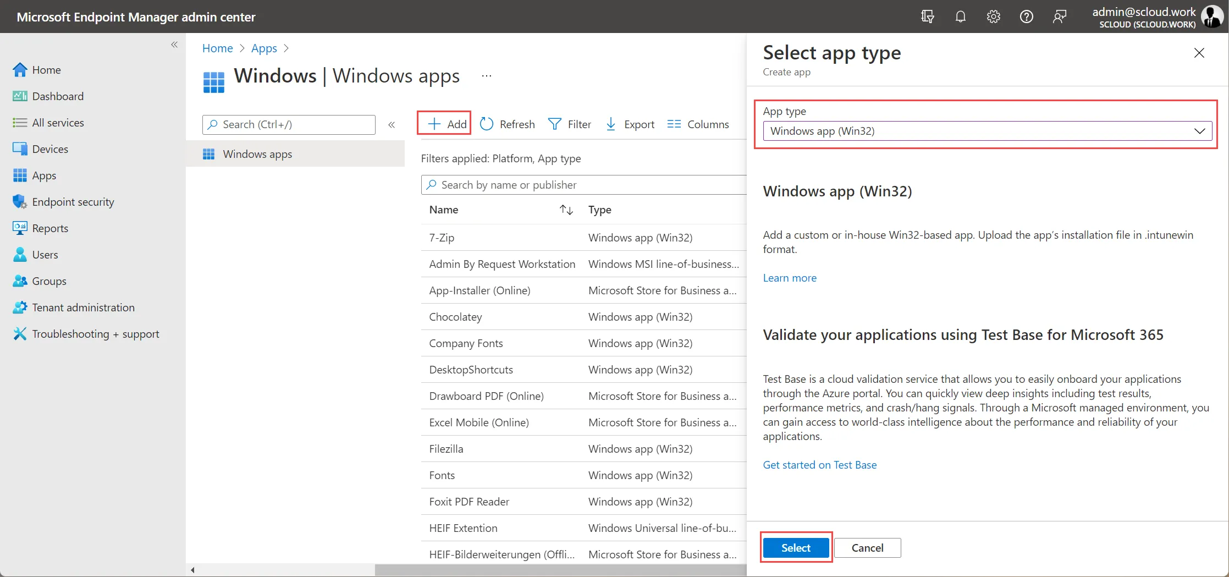This screenshot has width=1229, height=577.
Task: Close the Select app type panel
Action: click(1199, 53)
